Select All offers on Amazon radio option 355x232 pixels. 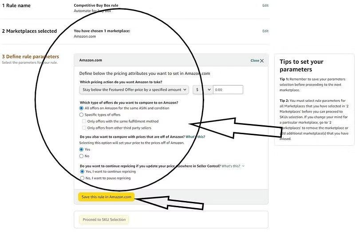tap(81, 108)
